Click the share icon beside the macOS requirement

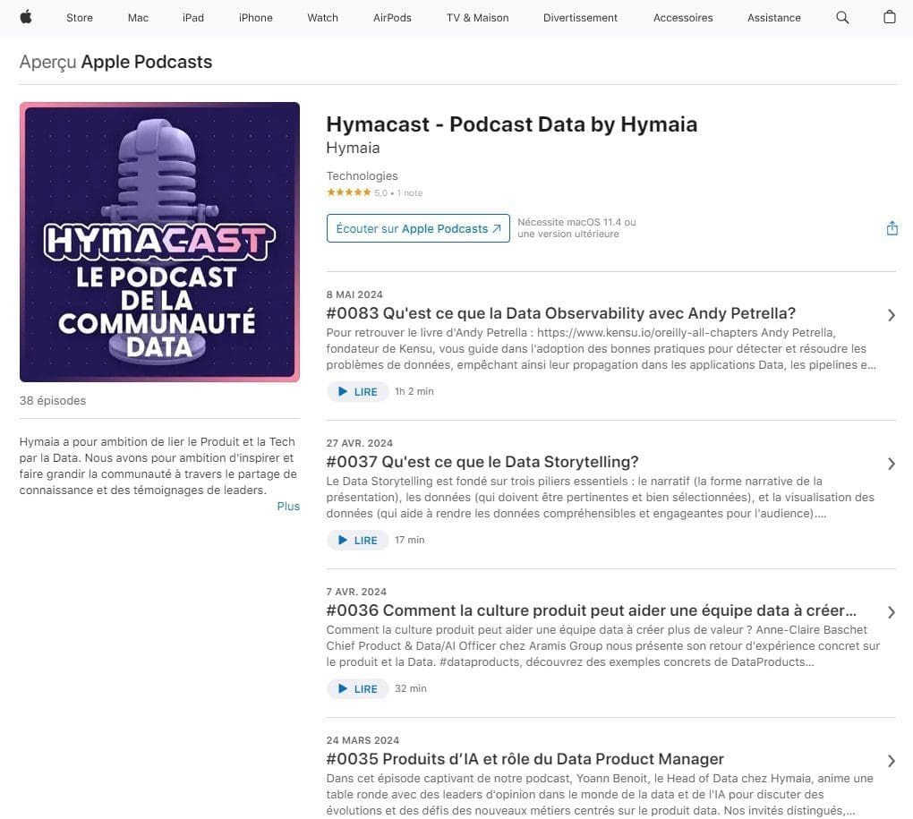click(892, 228)
